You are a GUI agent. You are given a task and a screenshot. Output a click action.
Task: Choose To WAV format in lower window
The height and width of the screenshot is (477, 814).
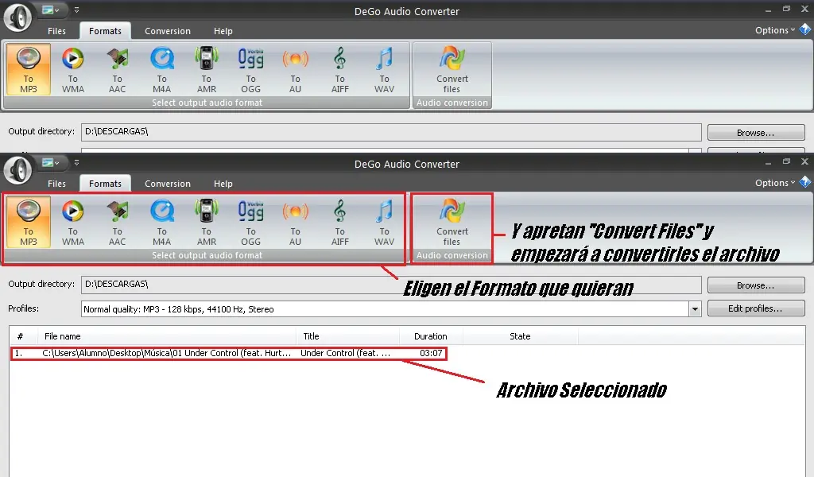point(384,222)
